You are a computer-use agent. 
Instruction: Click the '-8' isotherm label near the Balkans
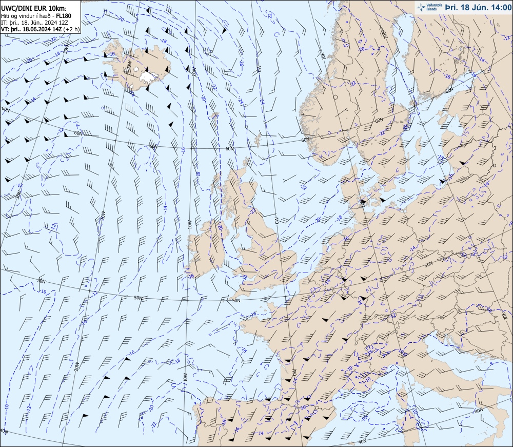[x=491, y=364]
